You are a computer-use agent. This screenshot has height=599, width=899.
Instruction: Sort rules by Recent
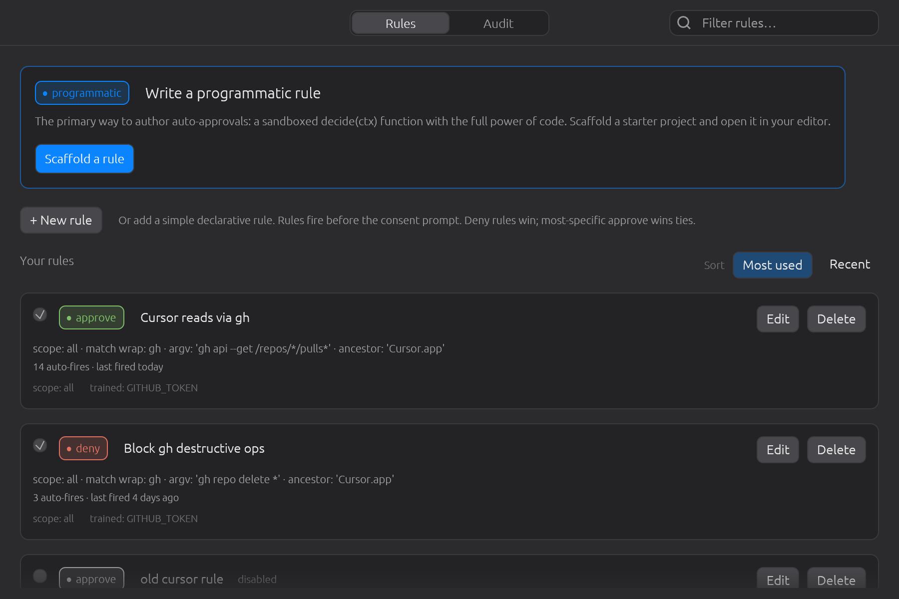850,265
